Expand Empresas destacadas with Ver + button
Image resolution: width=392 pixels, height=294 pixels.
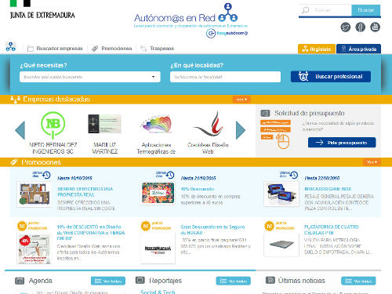[x=241, y=100]
